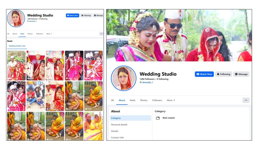Click the Wedding Studio page name in right panel
The height and width of the screenshot is (153, 257).
[x=158, y=74]
